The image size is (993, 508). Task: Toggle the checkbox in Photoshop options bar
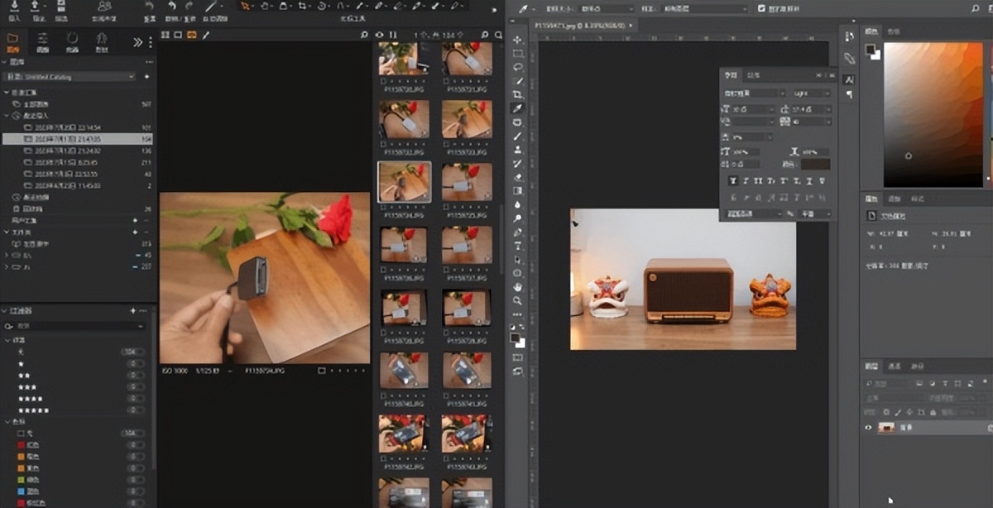click(762, 8)
